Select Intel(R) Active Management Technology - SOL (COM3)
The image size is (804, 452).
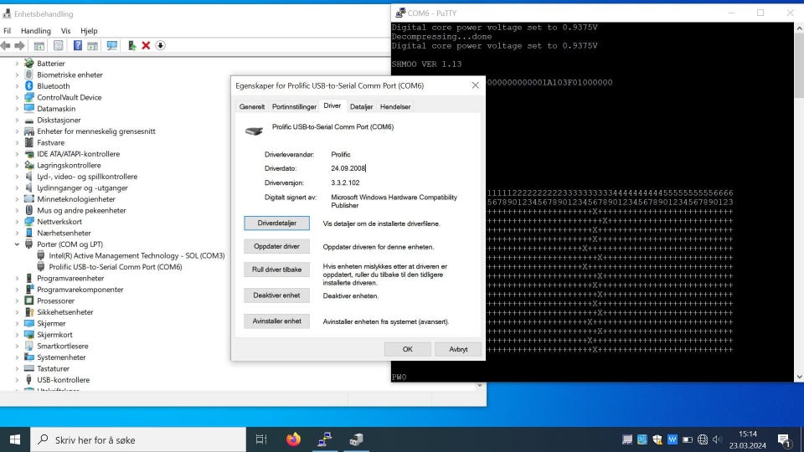(x=137, y=256)
